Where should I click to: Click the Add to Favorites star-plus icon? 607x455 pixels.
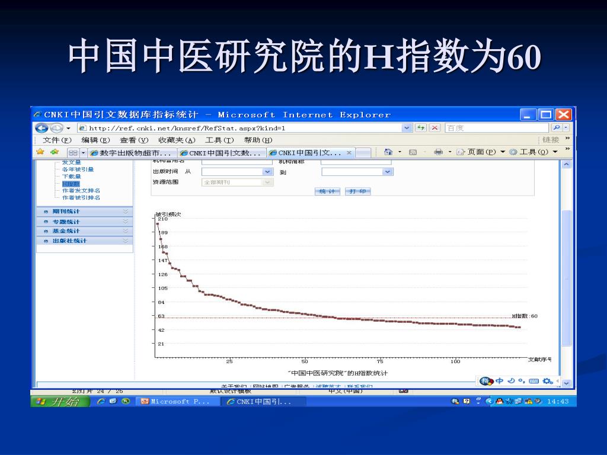54,152
